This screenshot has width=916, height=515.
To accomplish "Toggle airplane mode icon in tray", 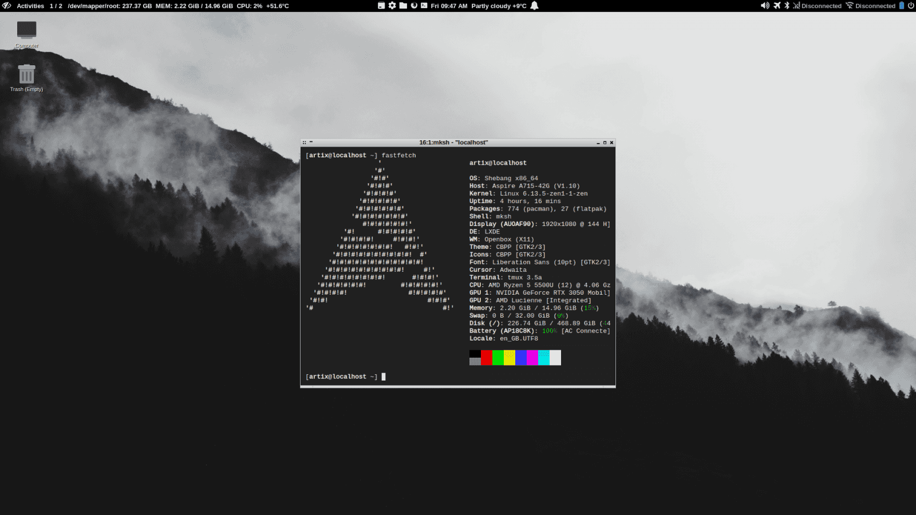I will (777, 6).
